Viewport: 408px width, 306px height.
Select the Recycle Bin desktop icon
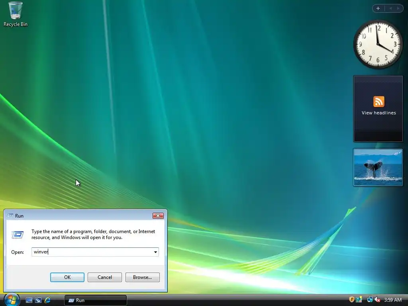[x=16, y=14]
